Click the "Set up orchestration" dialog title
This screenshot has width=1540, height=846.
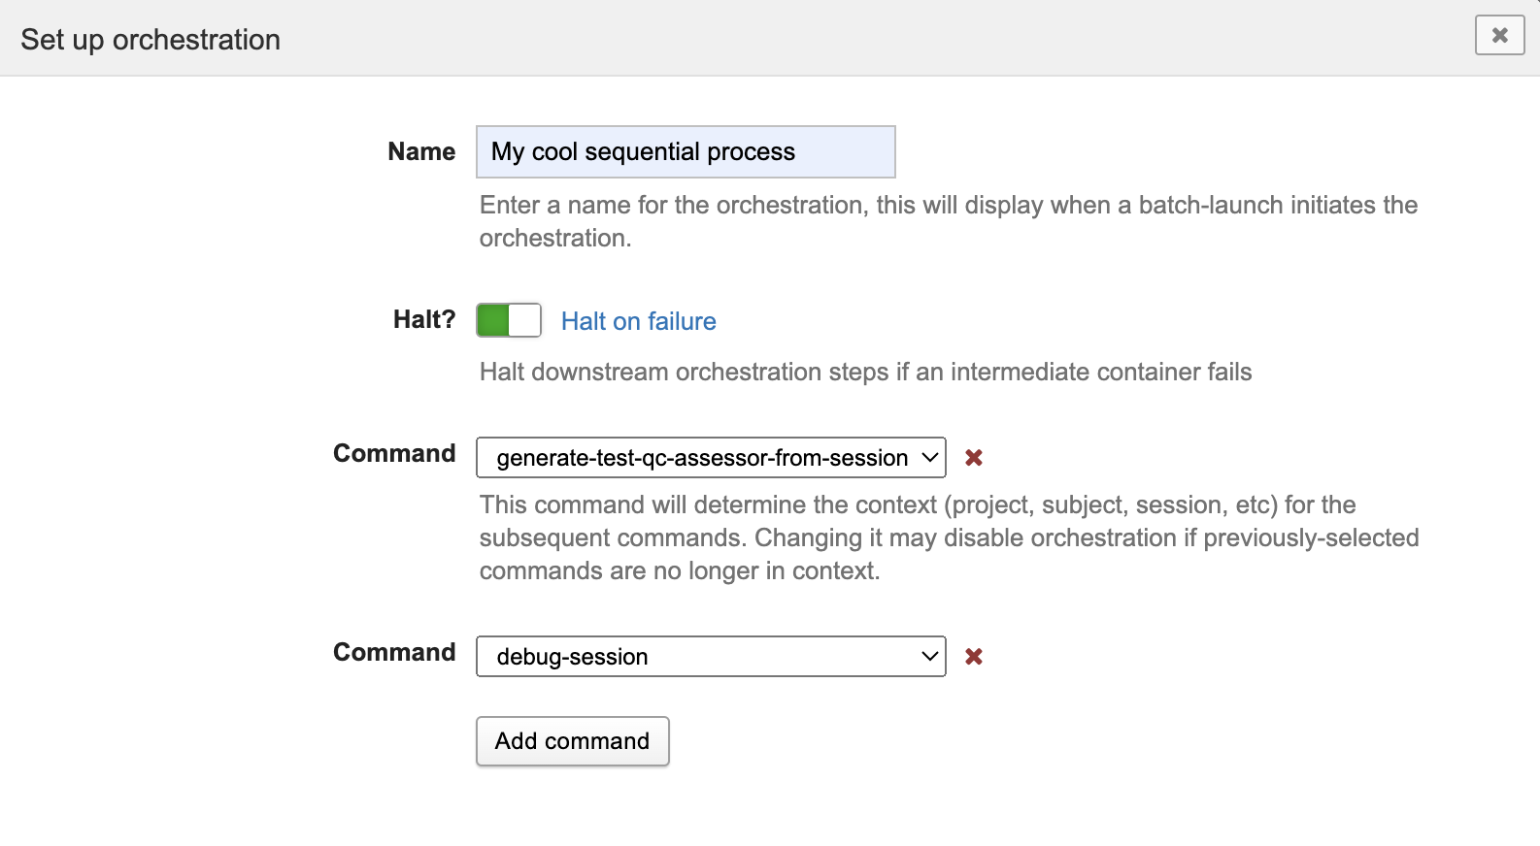(151, 40)
